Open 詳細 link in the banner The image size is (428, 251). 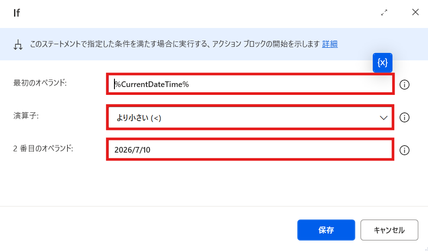tap(330, 44)
